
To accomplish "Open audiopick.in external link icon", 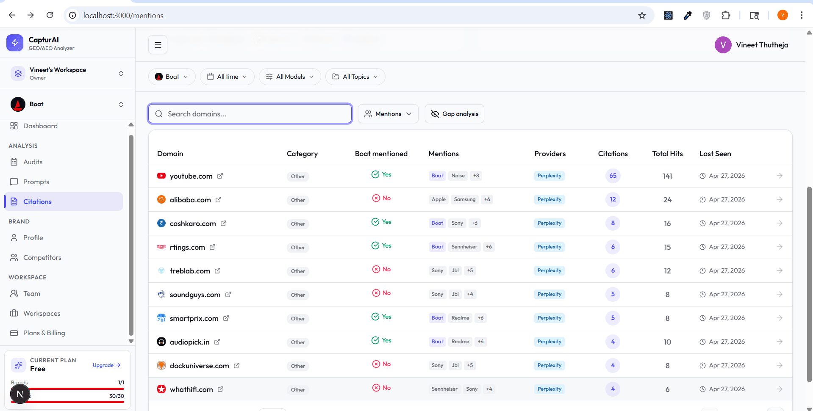I will (217, 342).
